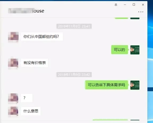The width and height of the screenshot is (153, 123).
Task: Minimize the chat window
Action: pos(125,5)
